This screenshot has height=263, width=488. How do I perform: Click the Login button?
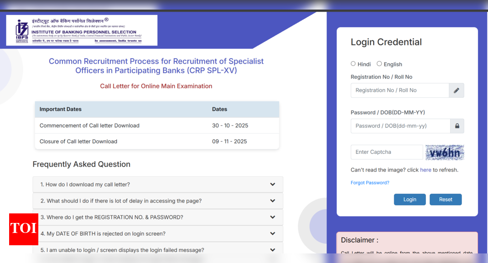[x=409, y=199]
